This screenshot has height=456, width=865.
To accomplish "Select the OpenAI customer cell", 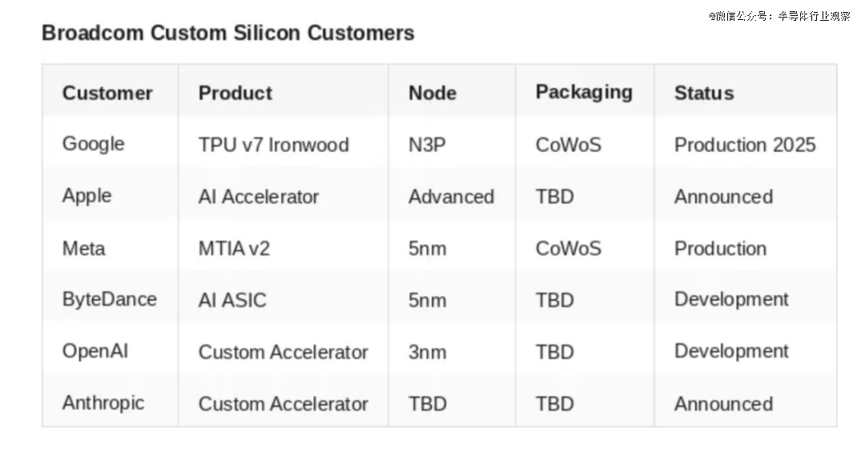I will (x=95, y=351).
